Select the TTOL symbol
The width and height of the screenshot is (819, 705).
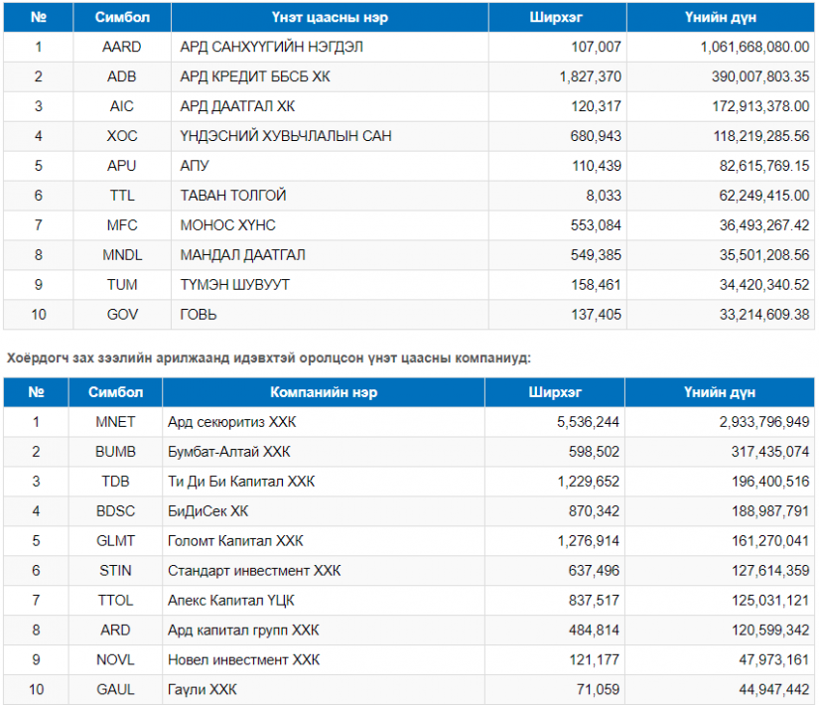115,601
